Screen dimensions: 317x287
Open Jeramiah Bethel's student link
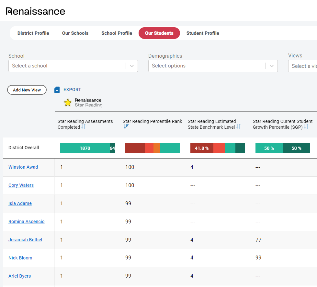(25, 240)
